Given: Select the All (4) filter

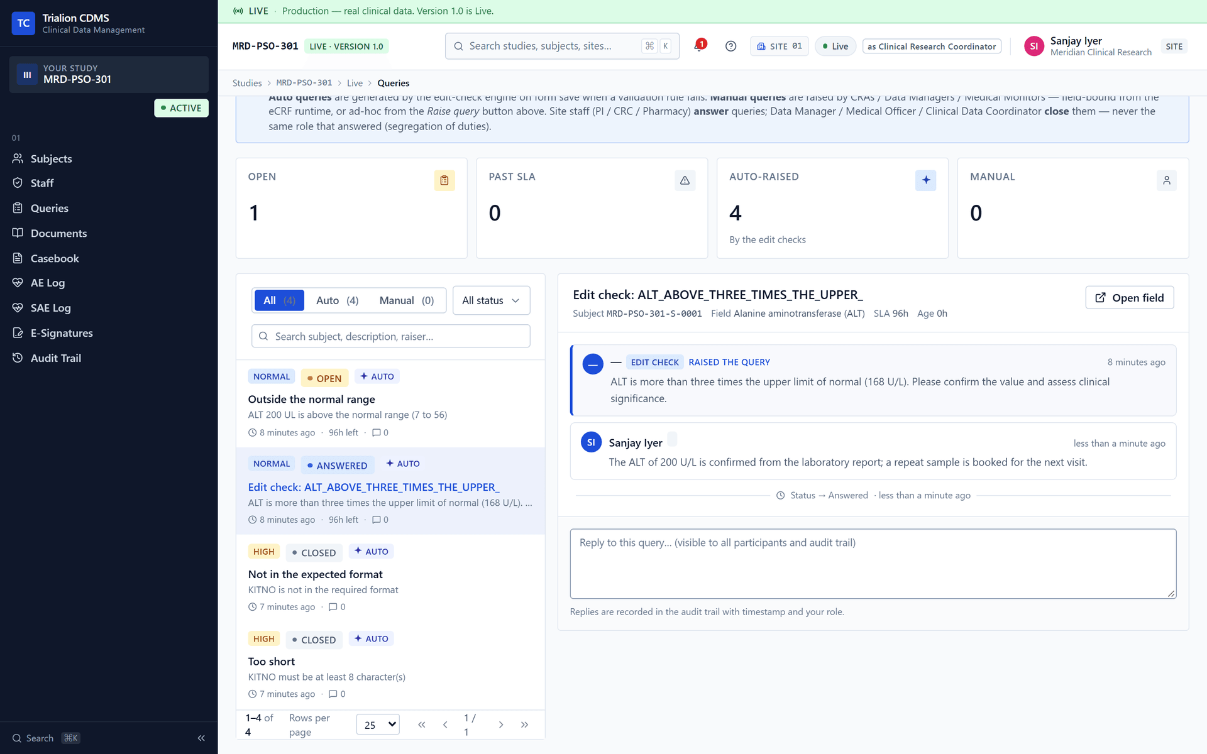Looking at the screenshot, I should 279,300.
